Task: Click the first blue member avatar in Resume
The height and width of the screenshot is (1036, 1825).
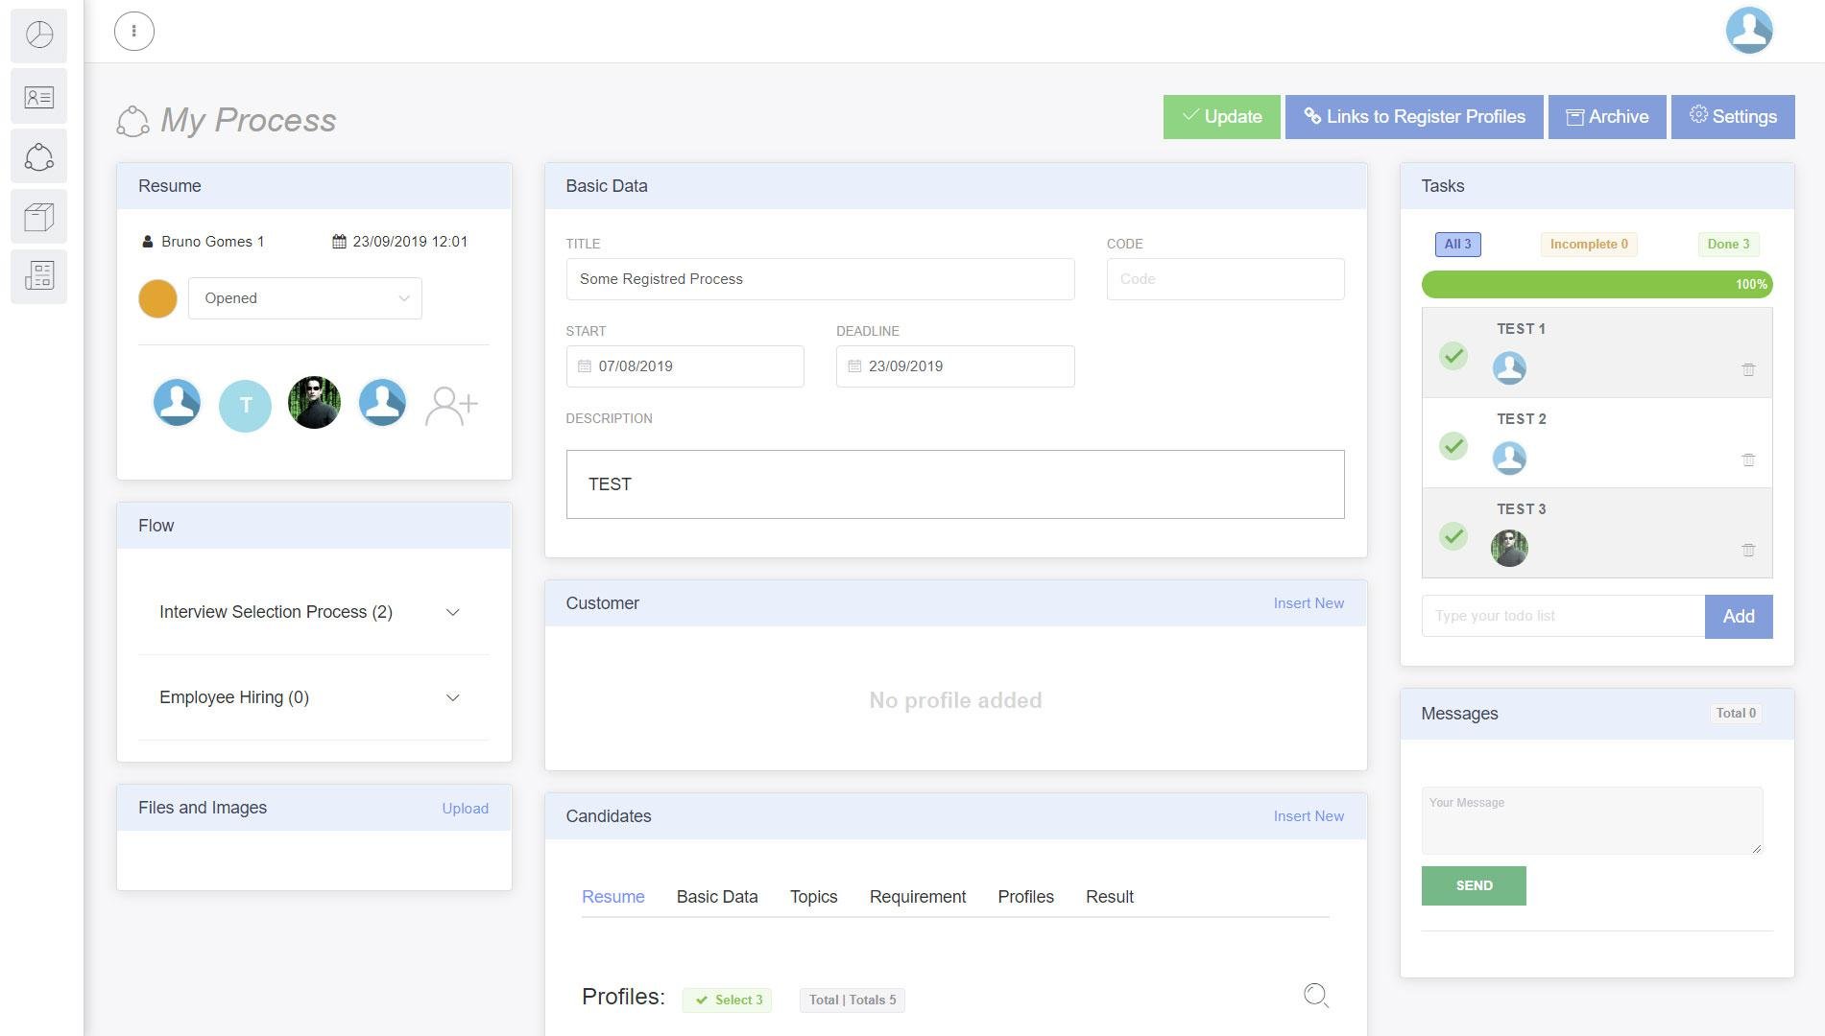Action: tap(178, 403)
